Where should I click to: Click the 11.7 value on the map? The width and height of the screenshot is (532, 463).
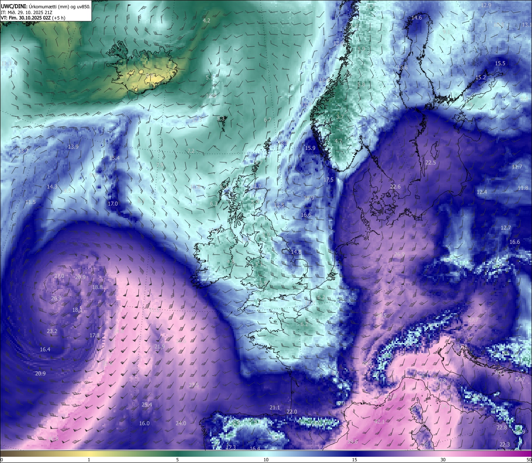coord(517,167)
